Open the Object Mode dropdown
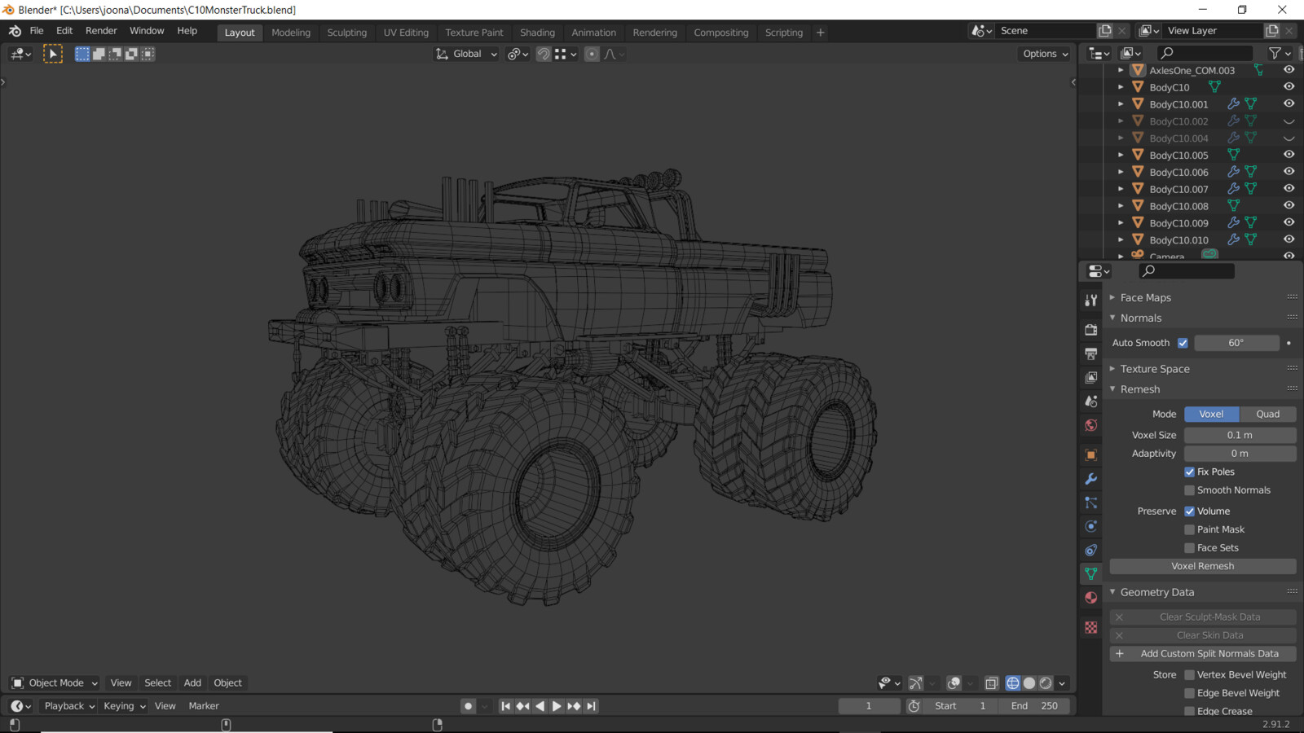1304x733 pixels. (x=55, y=683)
